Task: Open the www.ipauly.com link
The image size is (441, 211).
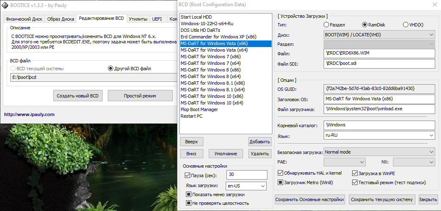Action: pyautogui.click(x=29, y=114)
